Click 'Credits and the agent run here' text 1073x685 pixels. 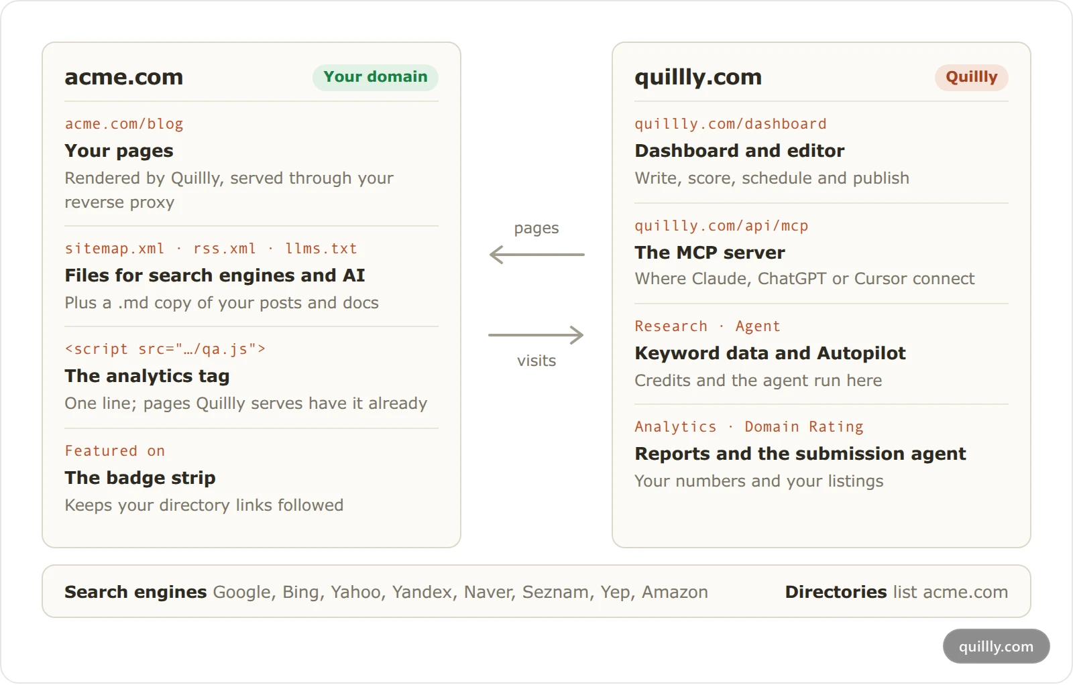(758, 381)
